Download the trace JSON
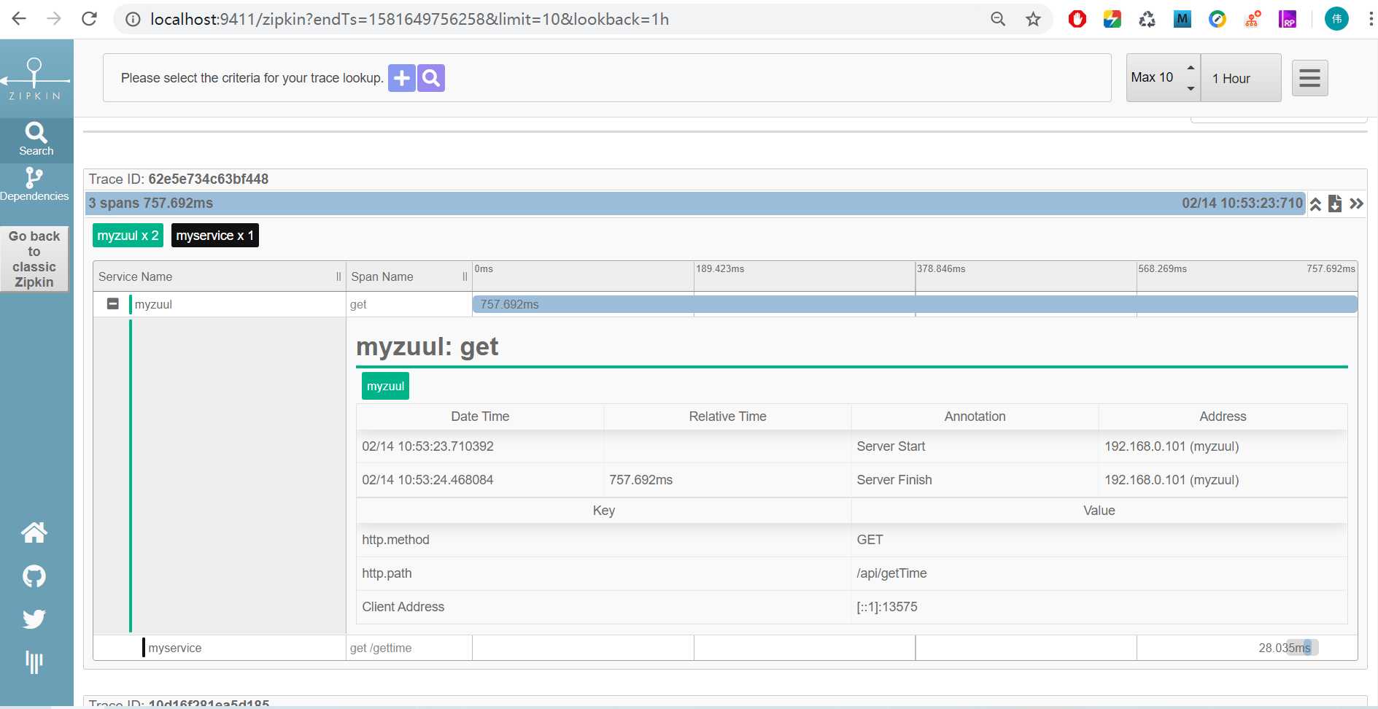This screenshot has width=1378, height=709. coord(1335,204)
